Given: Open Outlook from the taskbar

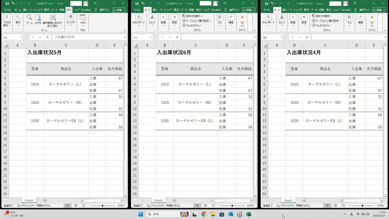Looking at the screenshot, I should click(231, 214).
